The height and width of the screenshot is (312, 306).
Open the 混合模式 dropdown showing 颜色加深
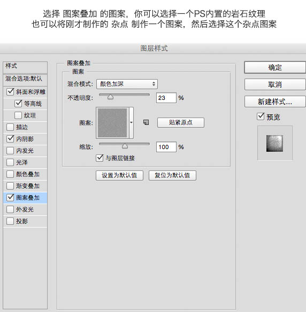coord(127,84)
